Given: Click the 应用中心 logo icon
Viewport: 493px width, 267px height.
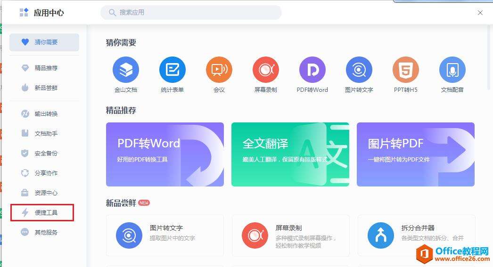Looking at the screenshot, I should coord(24,12).
